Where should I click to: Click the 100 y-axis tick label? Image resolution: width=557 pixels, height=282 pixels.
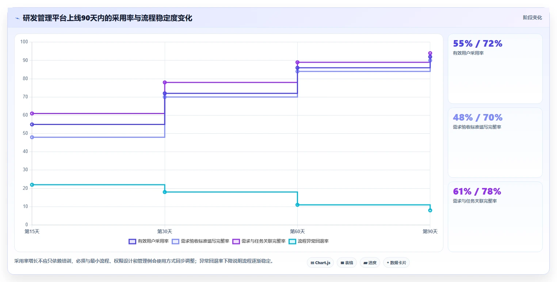(24, 42)
